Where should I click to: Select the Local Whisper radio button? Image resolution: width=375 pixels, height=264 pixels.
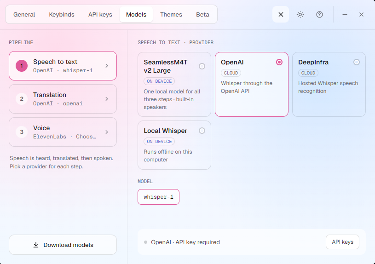pos(202,131)
